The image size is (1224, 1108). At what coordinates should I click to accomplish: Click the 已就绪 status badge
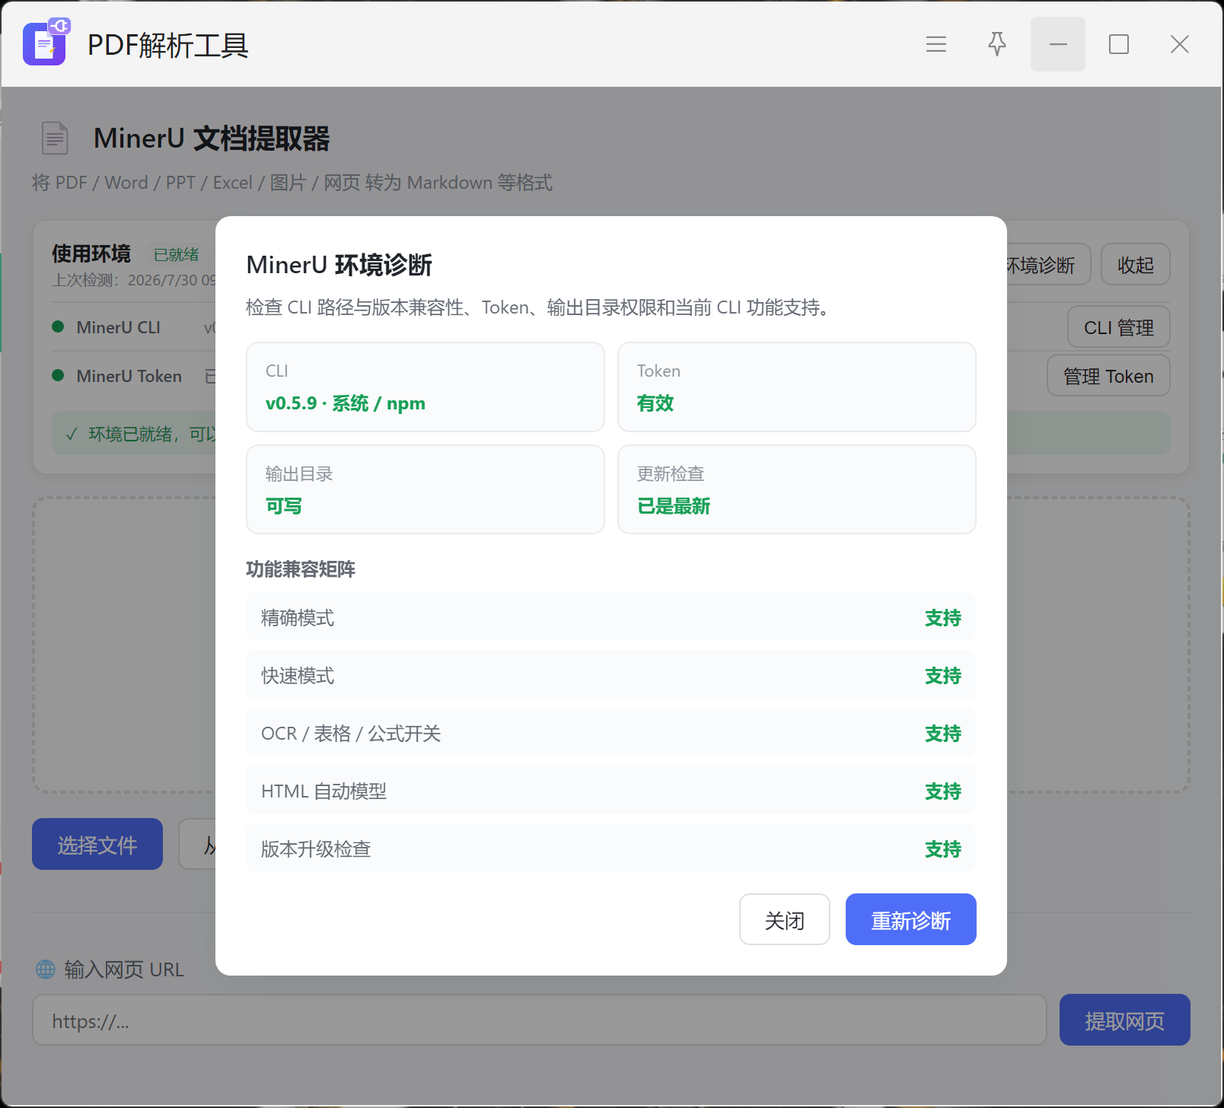(177, 254)
